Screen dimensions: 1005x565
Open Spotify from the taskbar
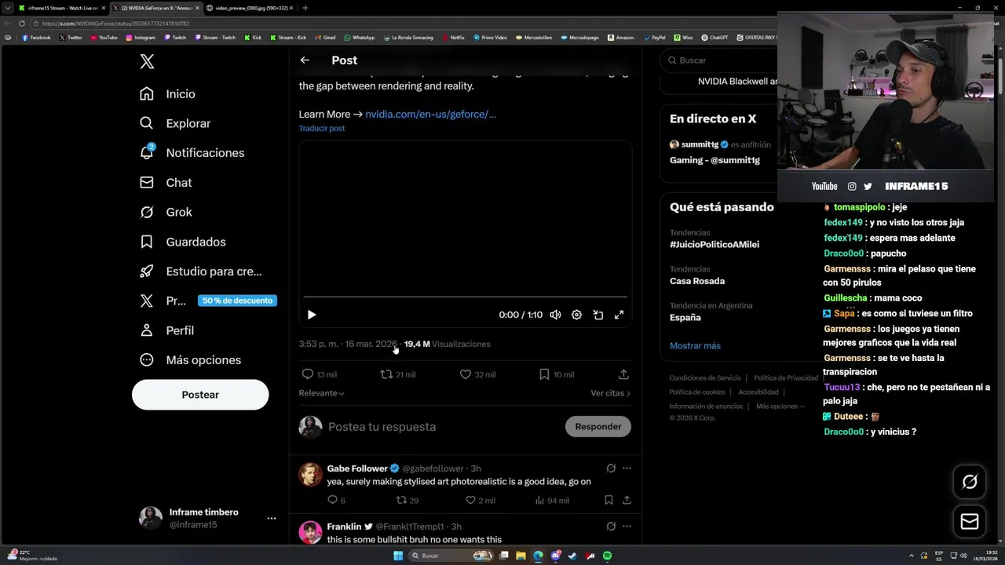point(607,556)
